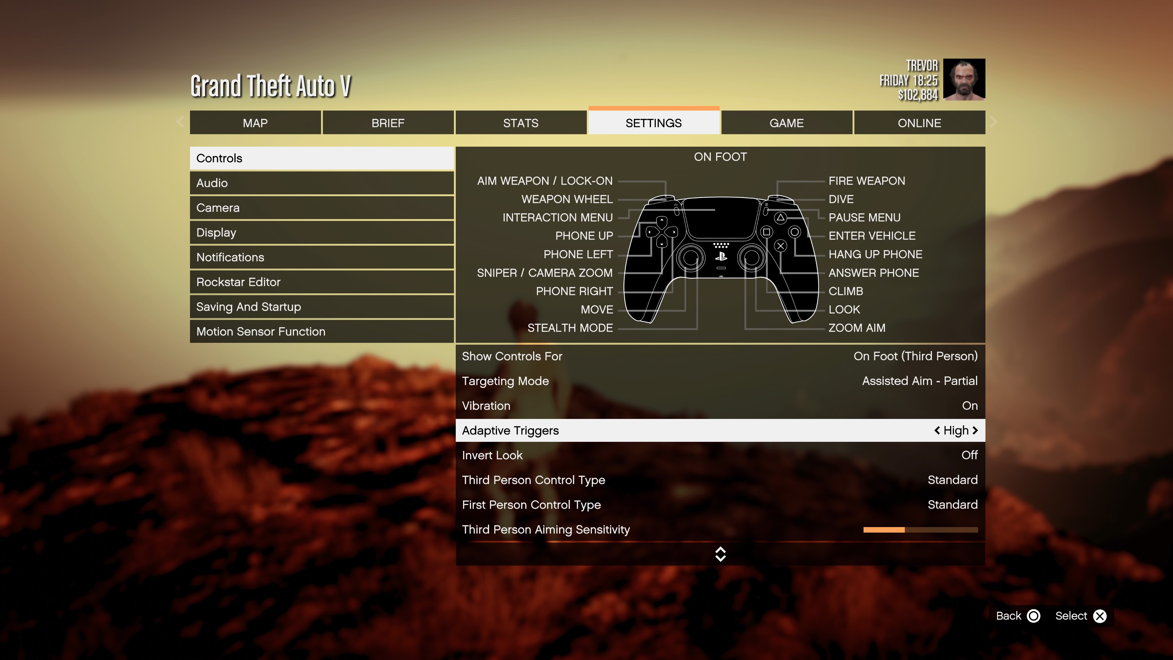
Task: Click the FIRE WEAPON label
Action: [x=867, y=181]
